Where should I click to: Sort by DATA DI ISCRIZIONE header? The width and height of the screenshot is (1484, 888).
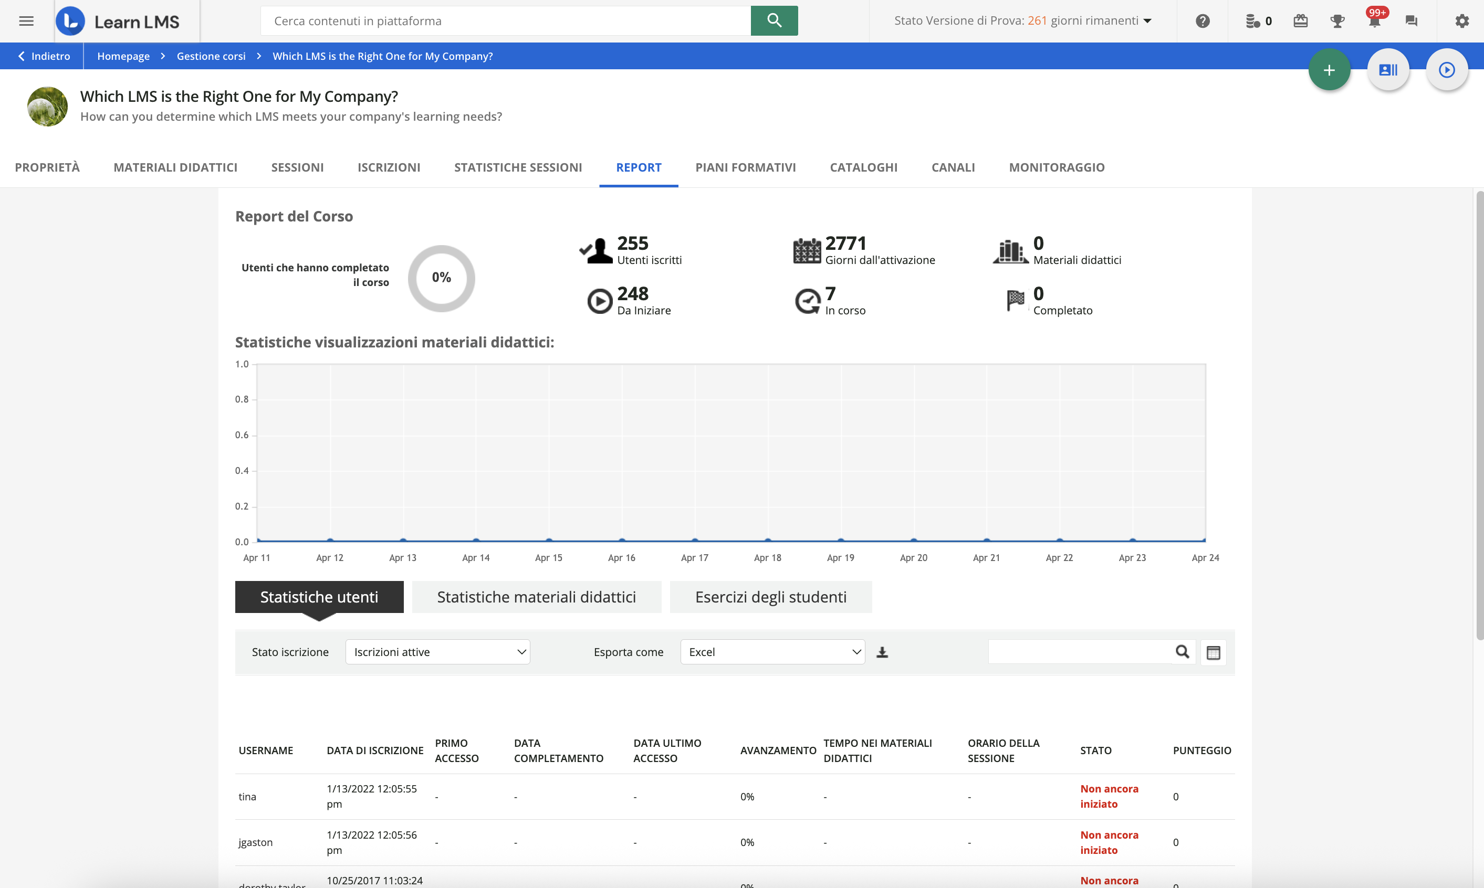click(375, 750)
